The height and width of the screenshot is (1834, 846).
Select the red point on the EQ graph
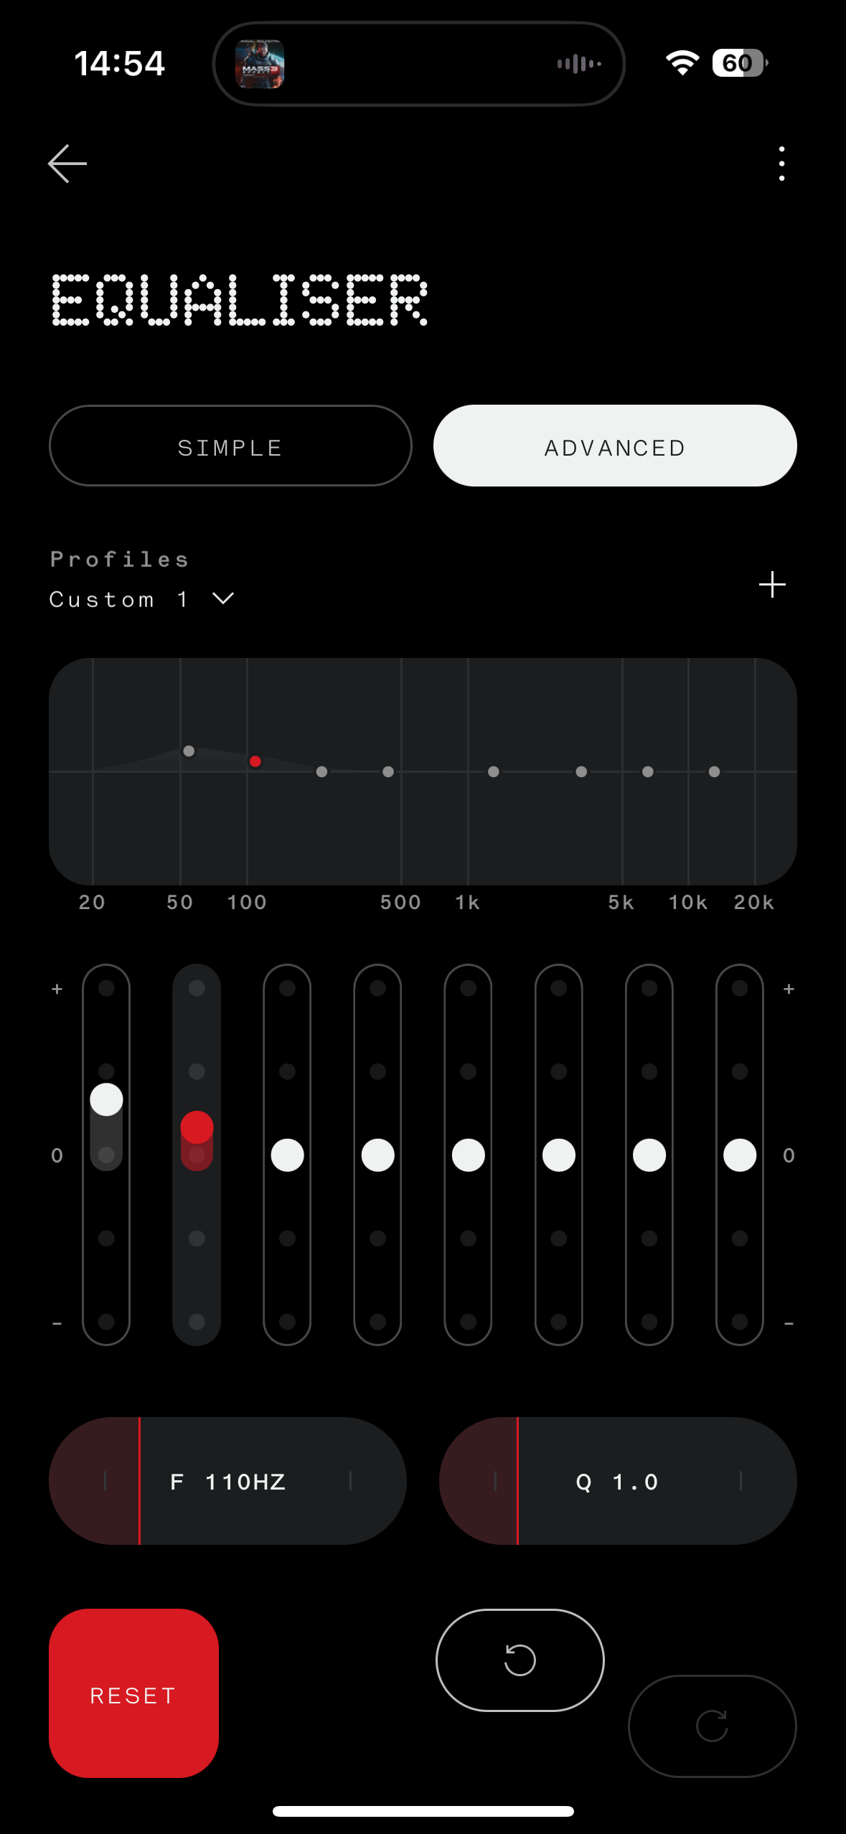pos(255,761)
